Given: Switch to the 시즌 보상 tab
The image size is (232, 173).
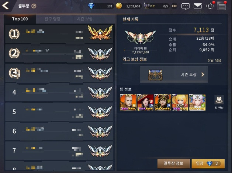Looking at the screenshot, I should [x=84, y=19].
